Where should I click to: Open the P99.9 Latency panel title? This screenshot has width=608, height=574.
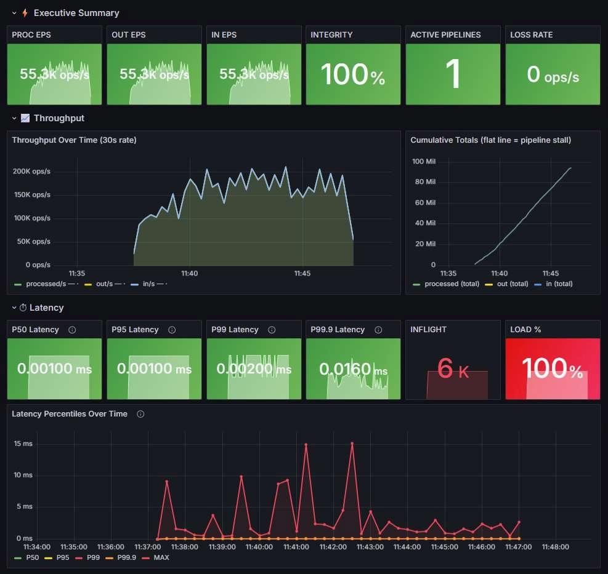(x=338, y=330)
